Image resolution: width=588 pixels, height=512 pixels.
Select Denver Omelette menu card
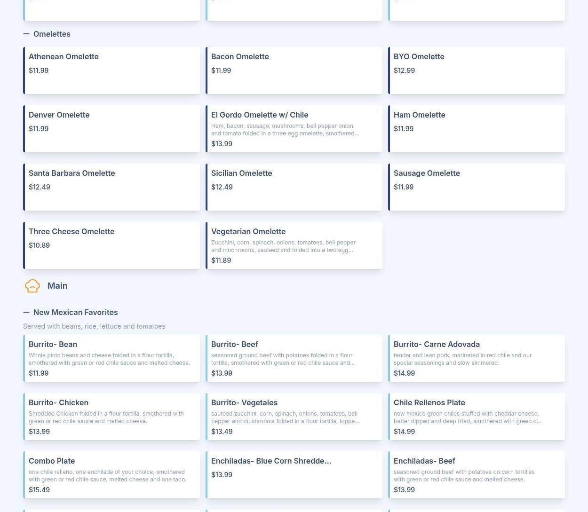(x=112, y=129)
